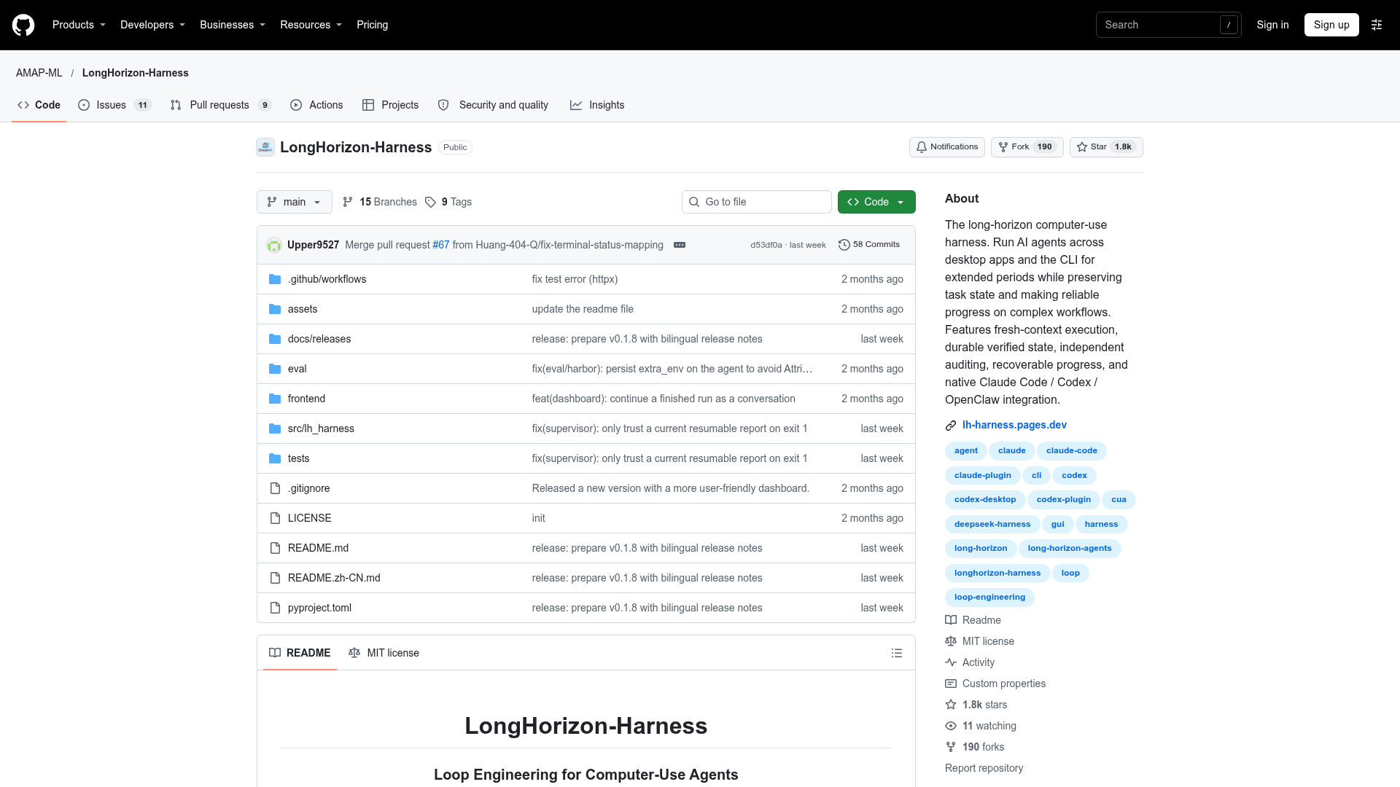1400x787 pixels.
Task: Click the Notifications button
Action: tap(947, 147)
